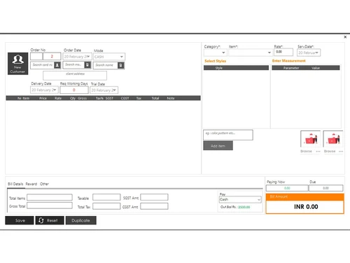Click the refresh icon on Reset button
The height and width of the screenshot is (263, 350).
pyautogui.click(x=41, y=220)
